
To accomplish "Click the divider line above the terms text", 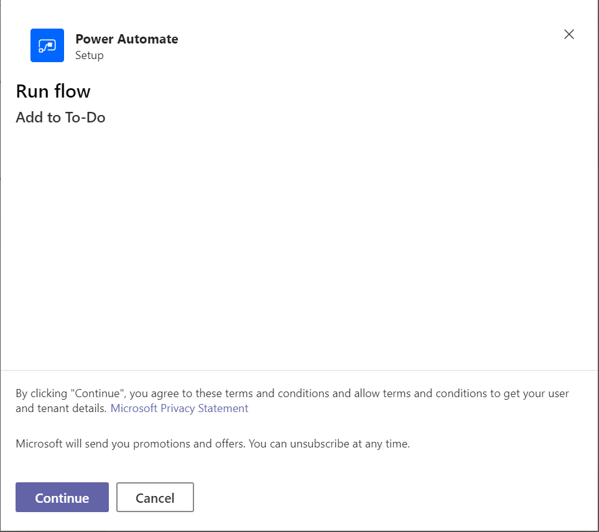I will [x=299, y=370].
